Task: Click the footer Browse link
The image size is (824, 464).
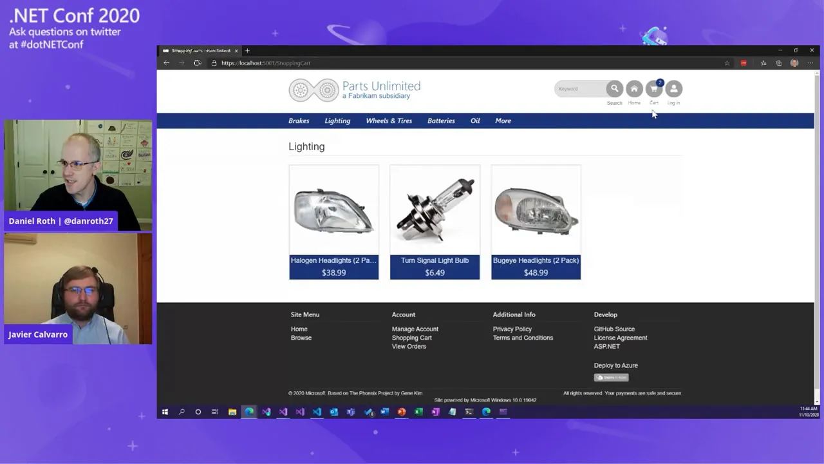Action: [x=301, y=338]
